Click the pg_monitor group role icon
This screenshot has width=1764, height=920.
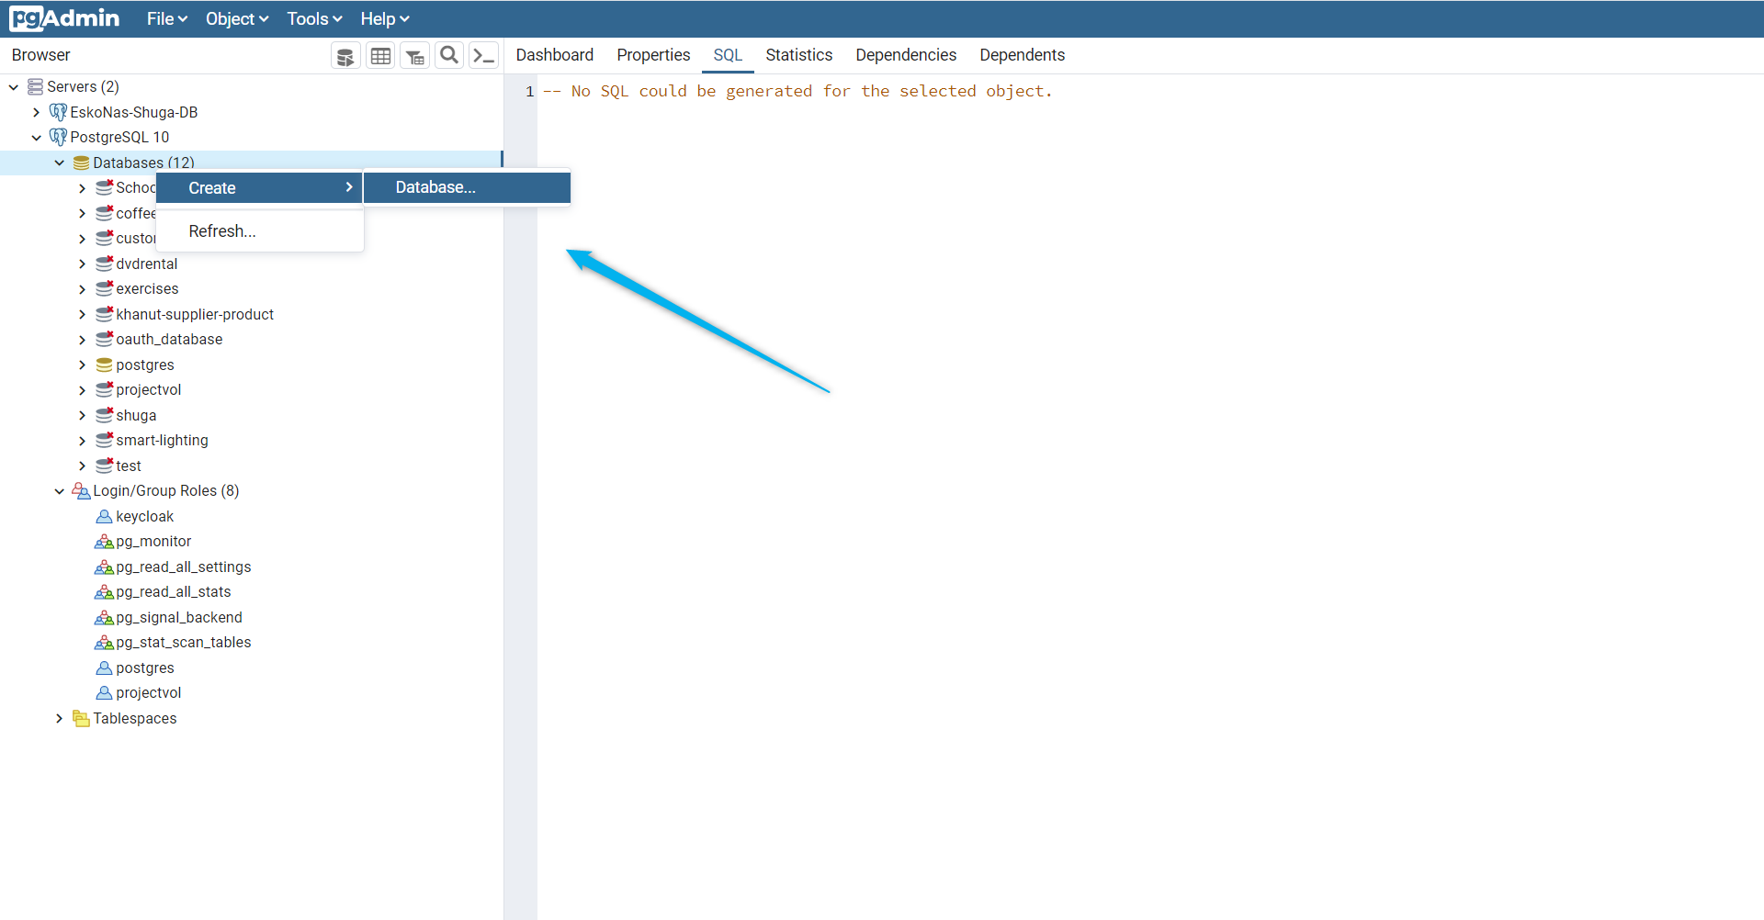point(104,541)
